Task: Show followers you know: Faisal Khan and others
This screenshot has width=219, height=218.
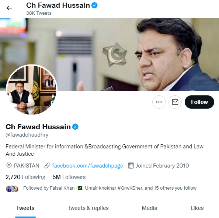Action: pos(110,188)
